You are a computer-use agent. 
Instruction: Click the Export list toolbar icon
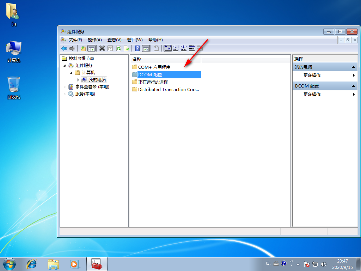click(x=126, y=48)
